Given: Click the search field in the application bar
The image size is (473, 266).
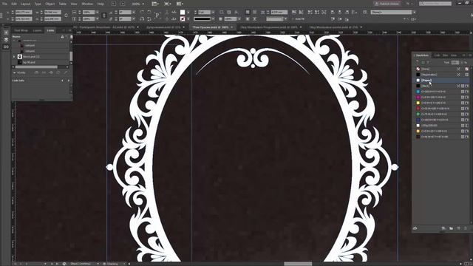Looking at the screenshot, I should tap(435, 4).
